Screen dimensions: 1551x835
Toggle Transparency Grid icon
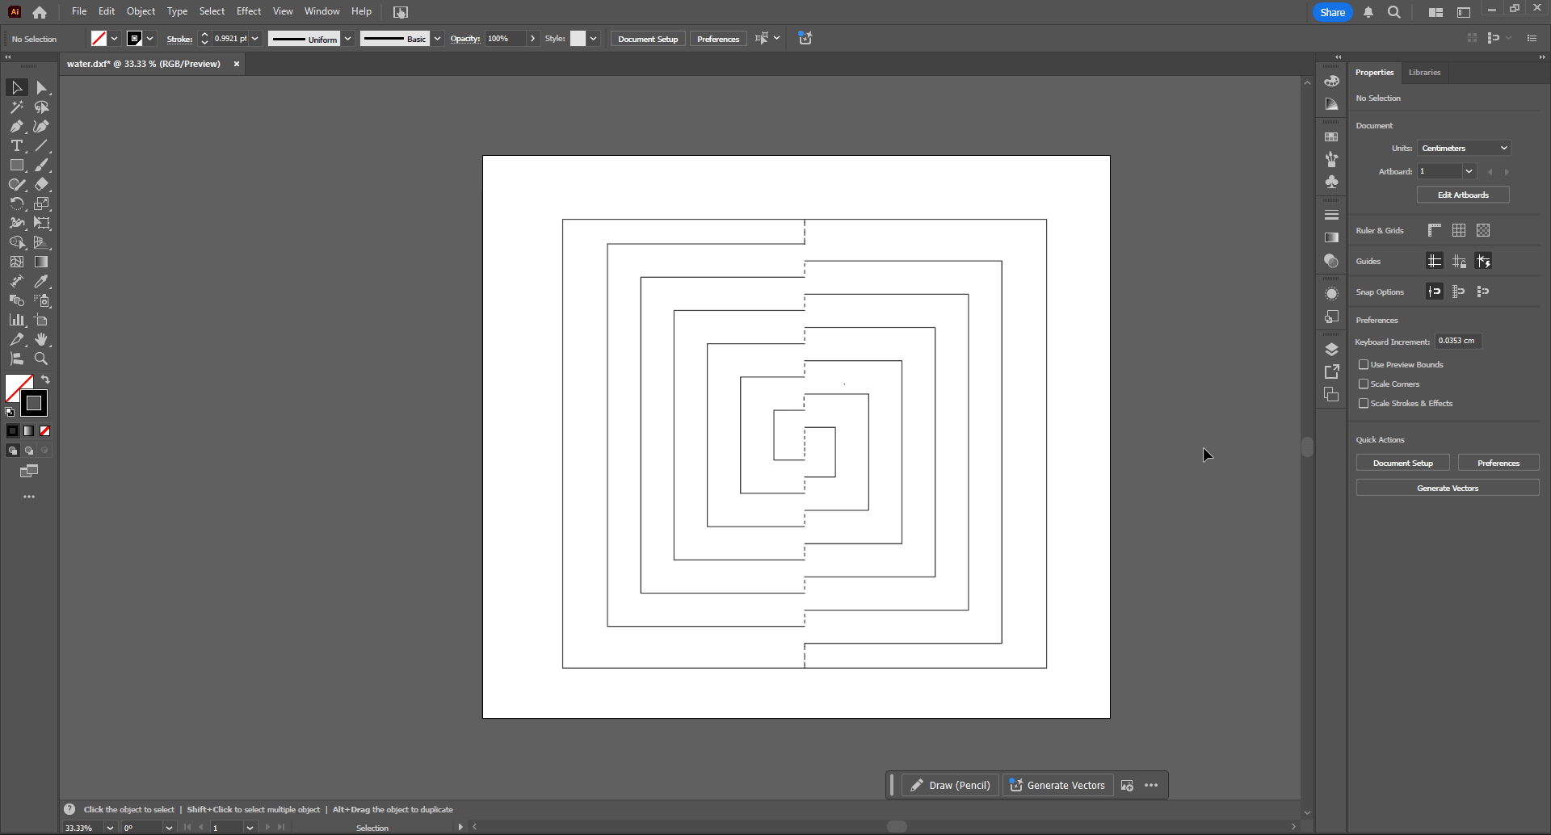[x=1483, y=230]
